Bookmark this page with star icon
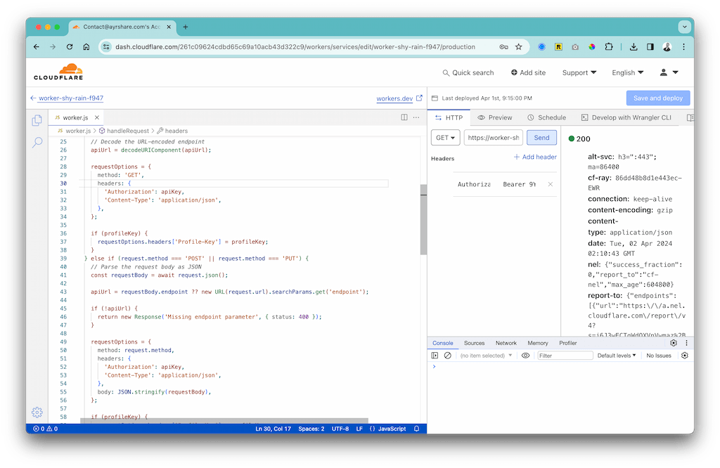This screenshot has width=720, height=468. [x=518, y=47]
